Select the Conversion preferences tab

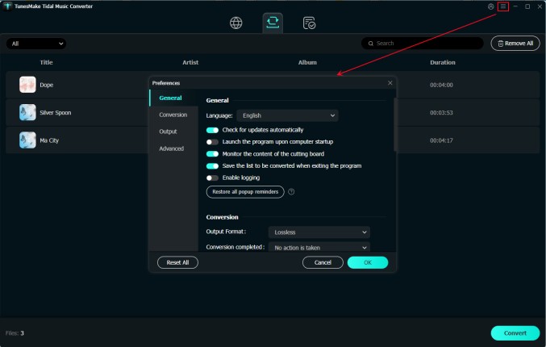[x=173, y=115]
